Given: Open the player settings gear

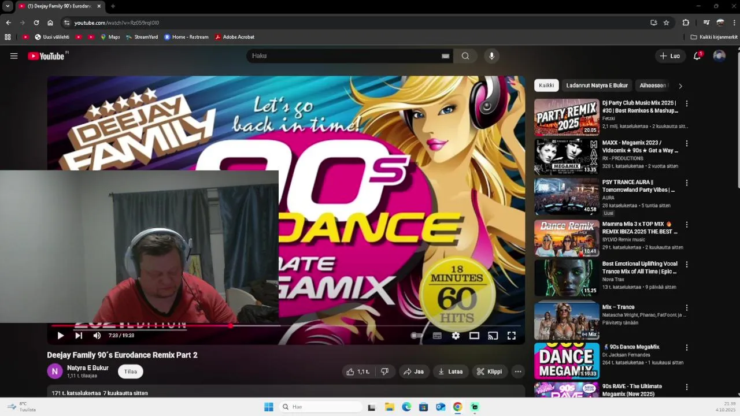Looking at the screenshot, I should (x=456, y=336).
